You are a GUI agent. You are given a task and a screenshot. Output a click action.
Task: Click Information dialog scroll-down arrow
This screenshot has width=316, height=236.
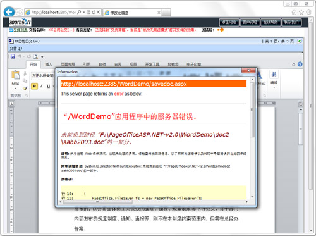click(x=252, y=197)
